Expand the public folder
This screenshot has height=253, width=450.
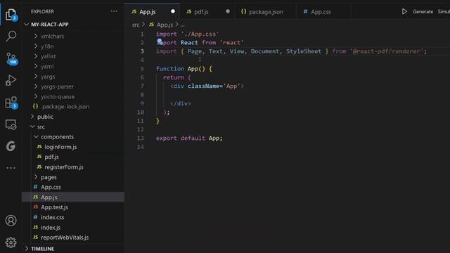(x=45, y=117)
